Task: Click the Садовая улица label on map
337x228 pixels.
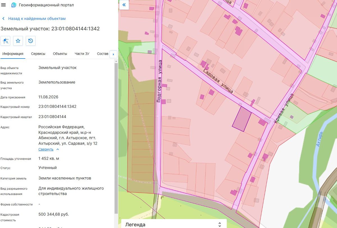Action: point(218,81)
